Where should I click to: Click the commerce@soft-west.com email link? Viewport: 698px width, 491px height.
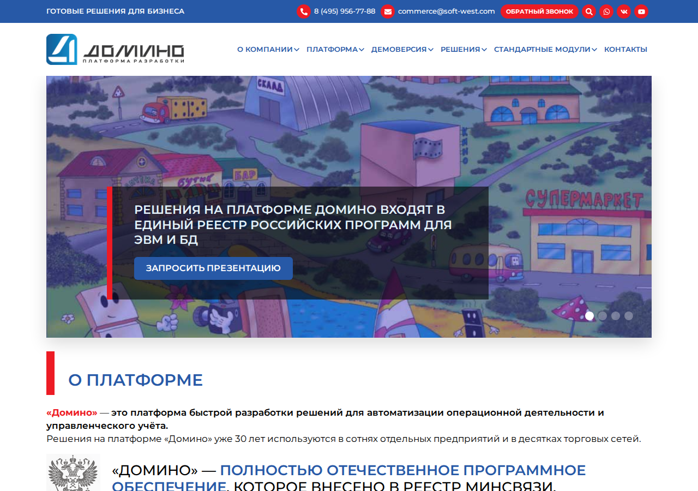pyautogui.click(x=447, y=11)
